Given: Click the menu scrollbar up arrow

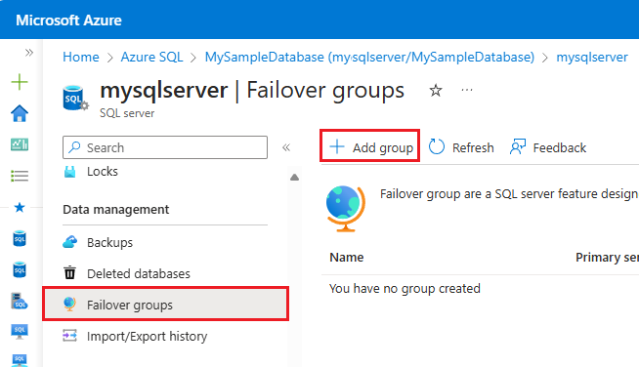Looking at the screenshot, I should (294, 178).
